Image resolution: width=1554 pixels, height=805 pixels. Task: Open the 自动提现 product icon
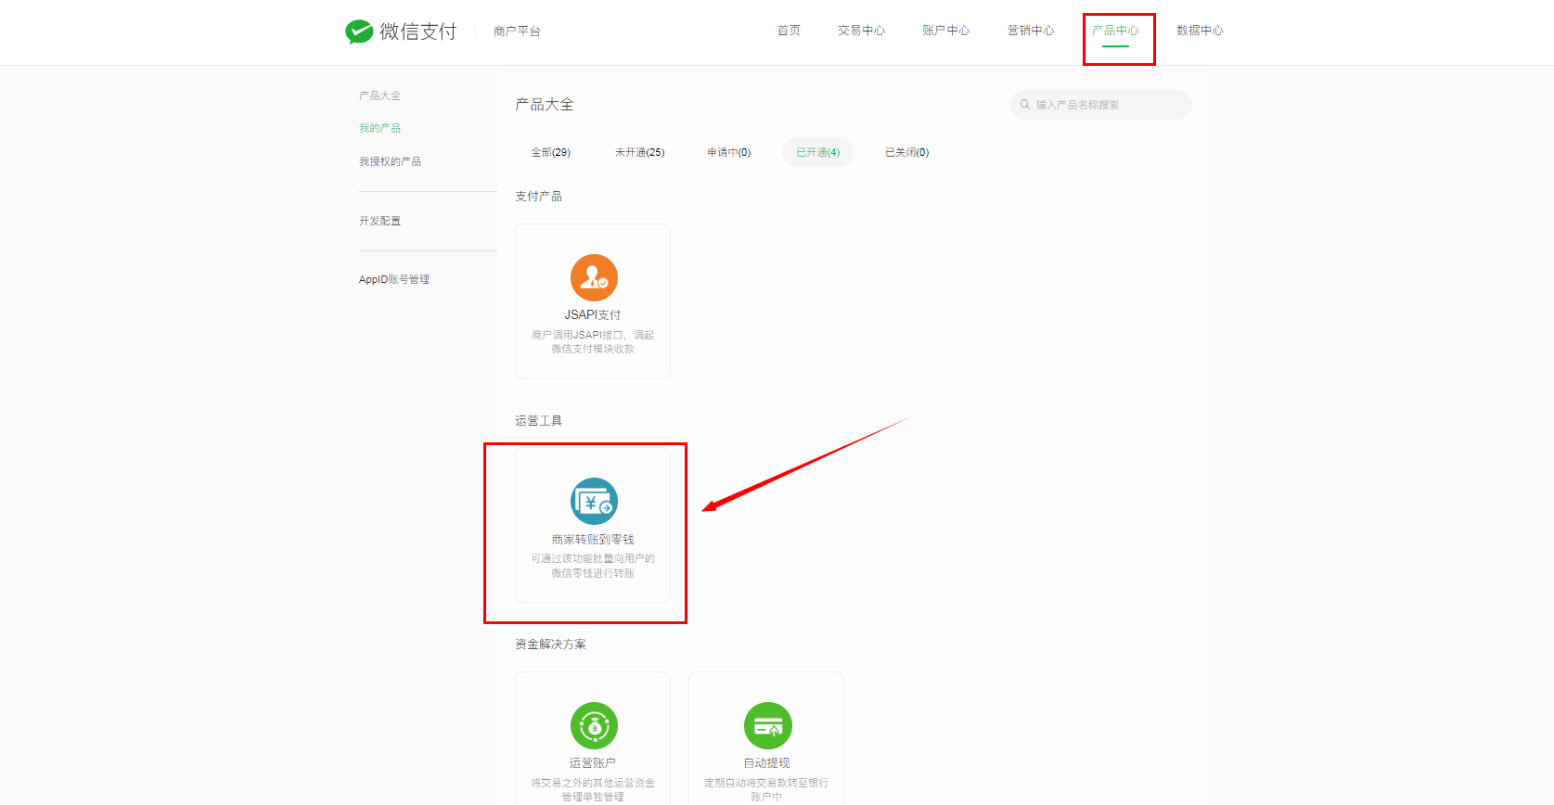tap(767, 725)
